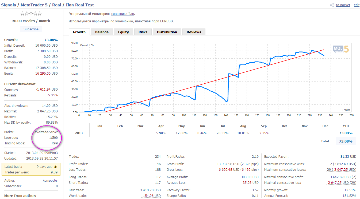Click Expected Payoff value '31.23 USD'
Screen dimensions: 360x199
click(x=348, y=157)
